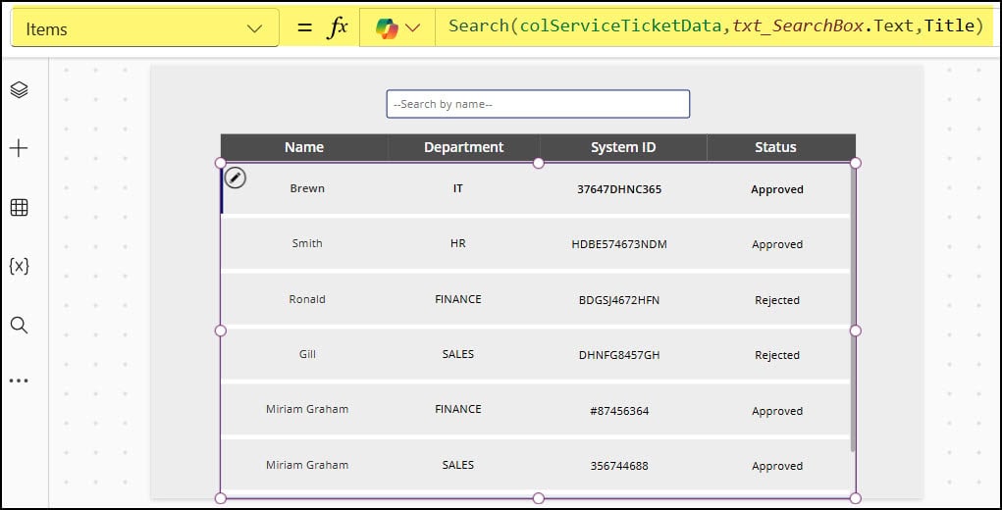Viewport: 1002px width, 510px height.
Task: Click the name Brewn
Action: click(307, 188)
